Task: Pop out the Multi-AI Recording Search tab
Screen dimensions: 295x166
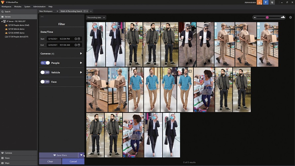Action: pos(85,11)
